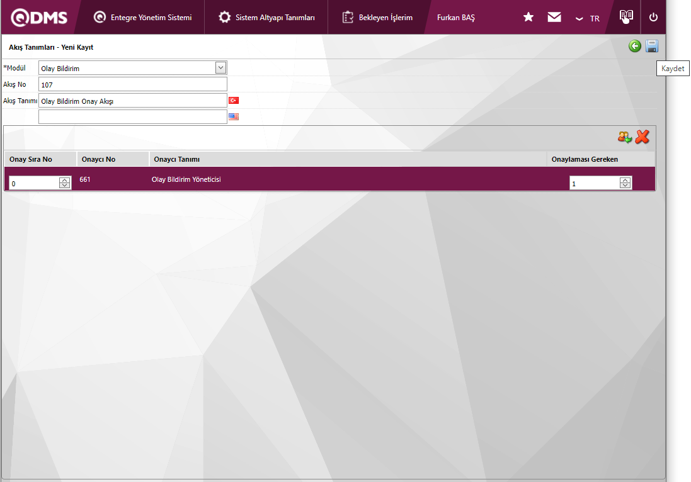Click the red X delete icon
Screen dimensions: 691x482
(642, 137)
